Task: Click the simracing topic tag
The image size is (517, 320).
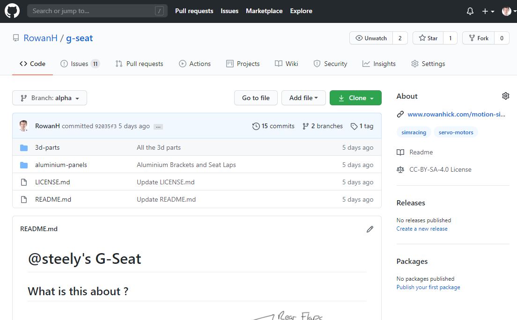Action: [414, 132]
